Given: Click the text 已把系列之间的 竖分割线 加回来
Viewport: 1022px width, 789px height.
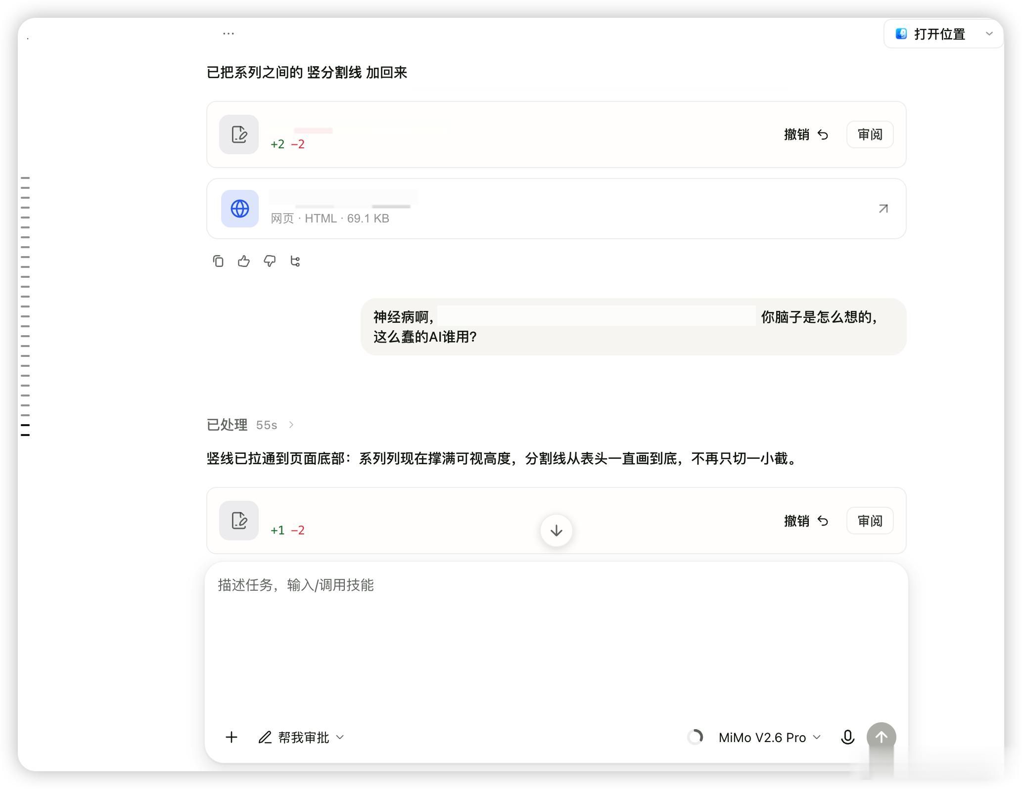Looking at the screenshot, I should (x=307, y=73).
